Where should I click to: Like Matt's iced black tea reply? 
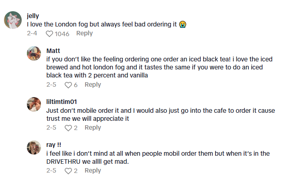click(68, 85)
